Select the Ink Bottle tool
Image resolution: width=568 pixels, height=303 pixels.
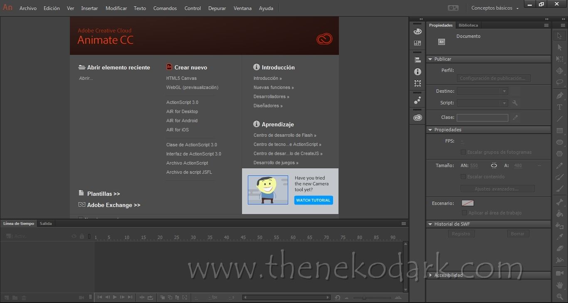560,226
